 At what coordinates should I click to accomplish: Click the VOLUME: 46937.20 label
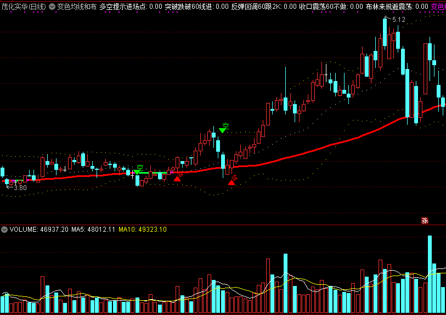coord(39,230)
